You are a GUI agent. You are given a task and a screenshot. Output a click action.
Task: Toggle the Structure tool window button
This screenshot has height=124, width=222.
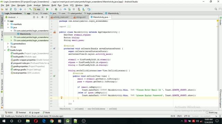coord(2,69)
